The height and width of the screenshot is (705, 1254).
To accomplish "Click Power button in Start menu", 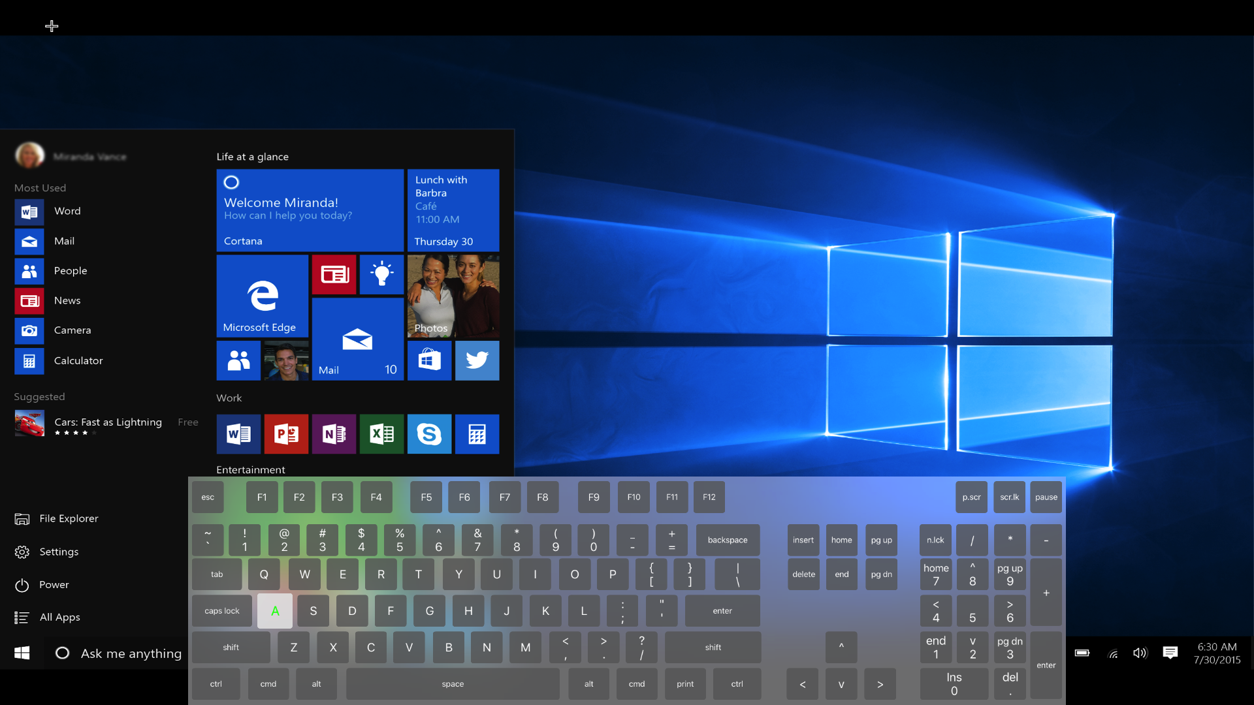I will [x=54, y=584].
